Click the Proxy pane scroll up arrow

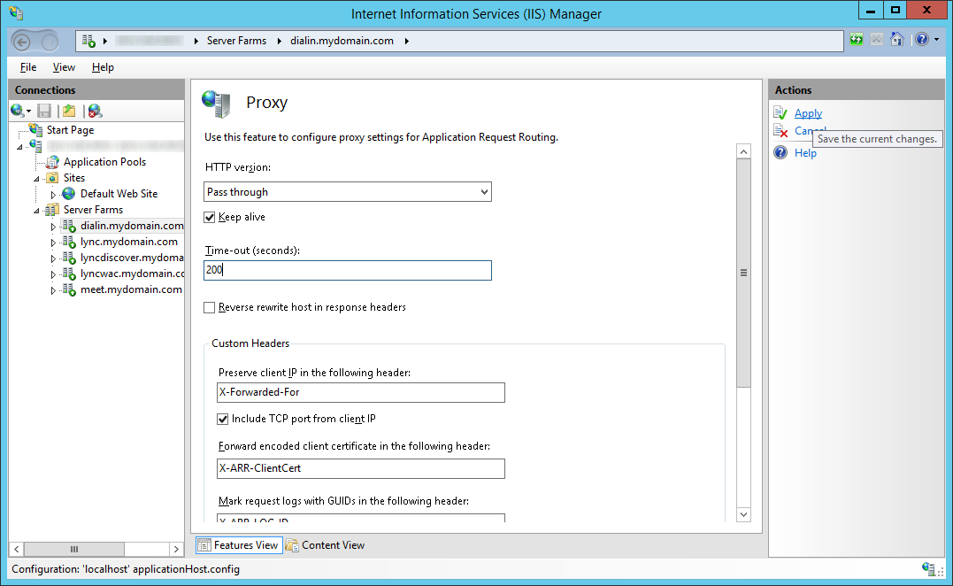(x=743, y=151)
